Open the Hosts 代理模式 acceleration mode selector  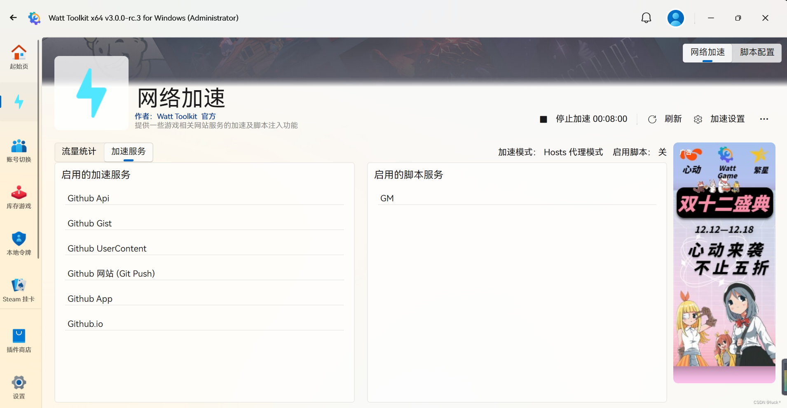(573, 152)
